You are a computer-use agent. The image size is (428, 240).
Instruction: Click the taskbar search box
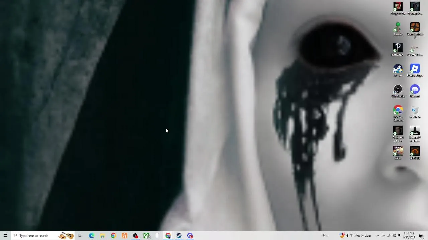pyautogui.click(x=43, y=236)
